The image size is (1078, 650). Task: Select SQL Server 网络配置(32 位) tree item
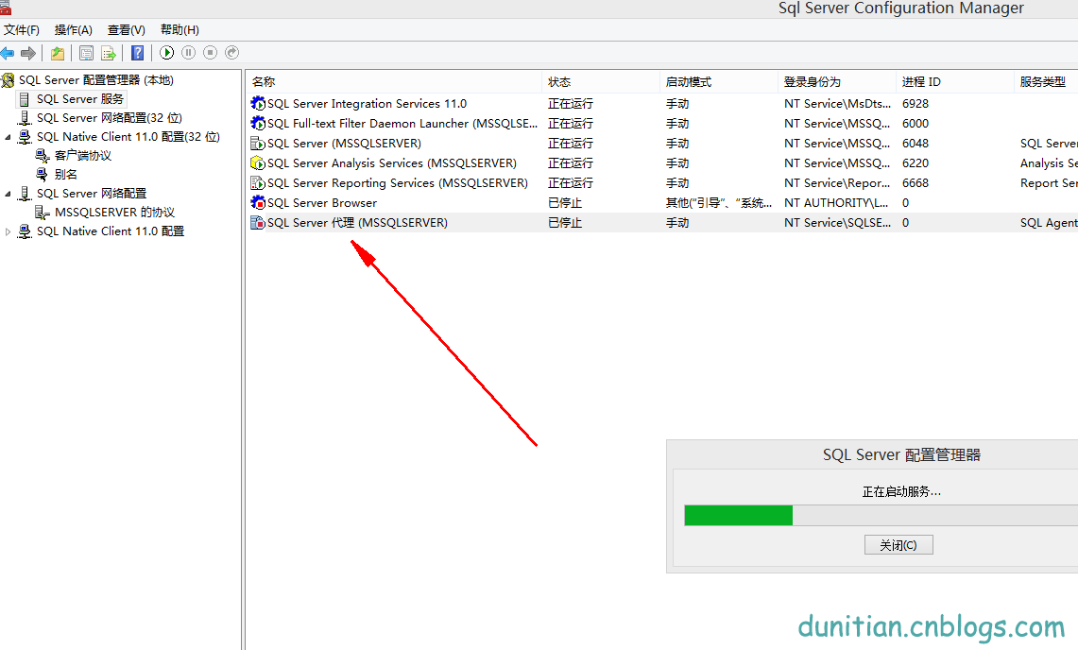pyautogui.click(x=110, y=118)
